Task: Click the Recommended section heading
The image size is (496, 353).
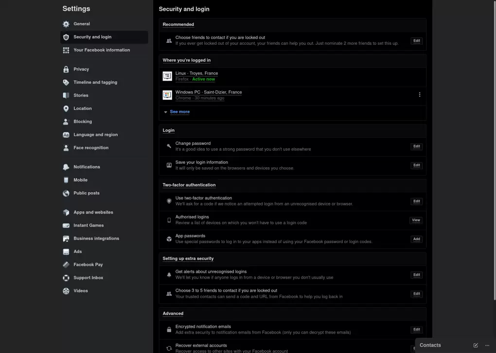Action: click(178, 24)
